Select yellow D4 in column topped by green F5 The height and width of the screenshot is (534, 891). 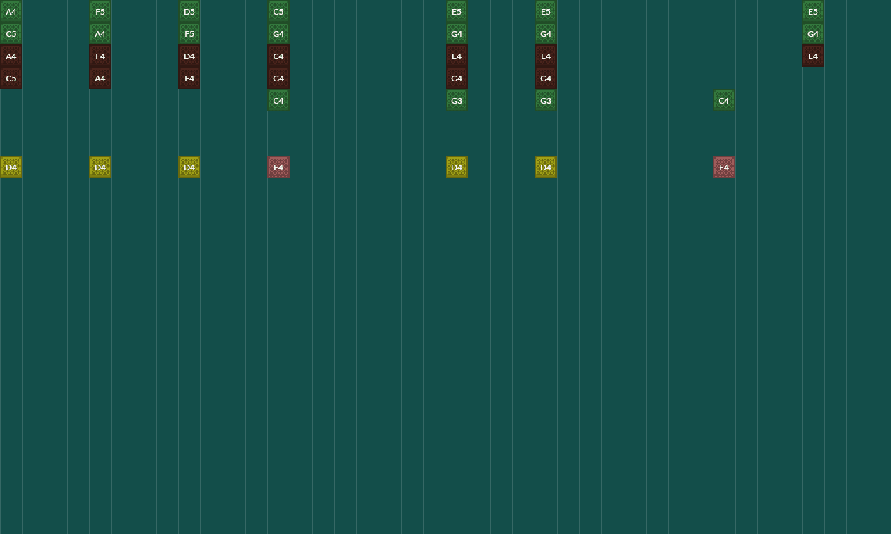100,167
